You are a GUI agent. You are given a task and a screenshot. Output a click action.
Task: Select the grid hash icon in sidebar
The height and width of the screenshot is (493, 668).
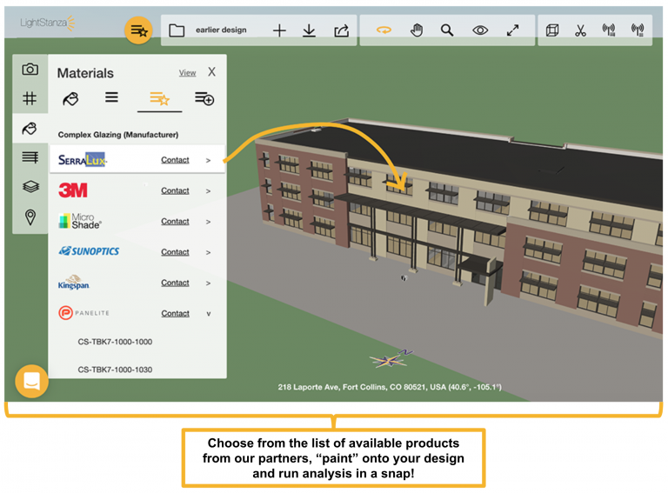30,98
